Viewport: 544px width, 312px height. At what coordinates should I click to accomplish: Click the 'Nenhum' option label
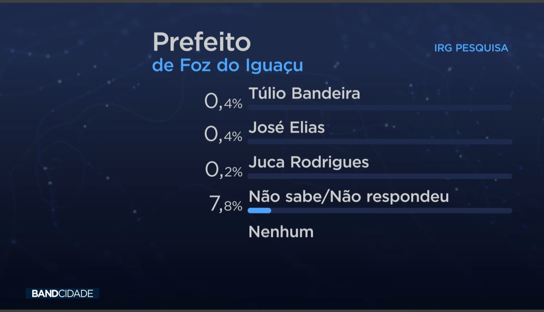point(281,232)
